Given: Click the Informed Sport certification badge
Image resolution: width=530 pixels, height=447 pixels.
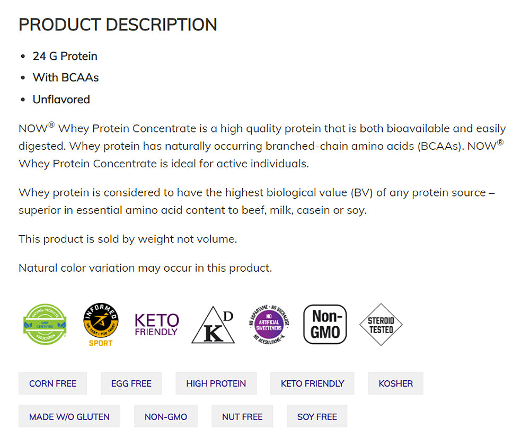Looking at the screenshot, I should (x=101, y=324).
